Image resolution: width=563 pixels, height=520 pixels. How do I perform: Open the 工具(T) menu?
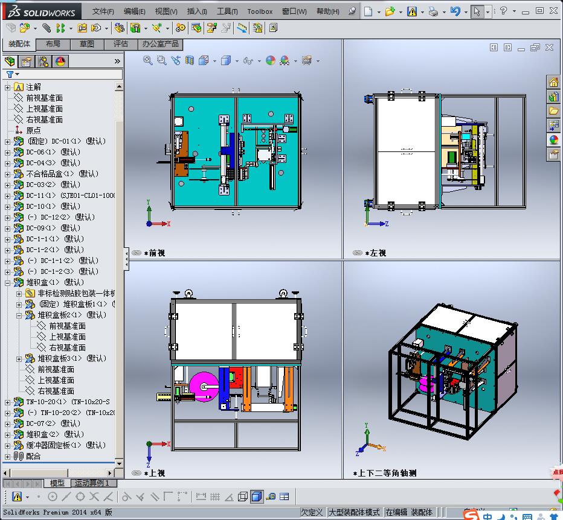point(227,11)
